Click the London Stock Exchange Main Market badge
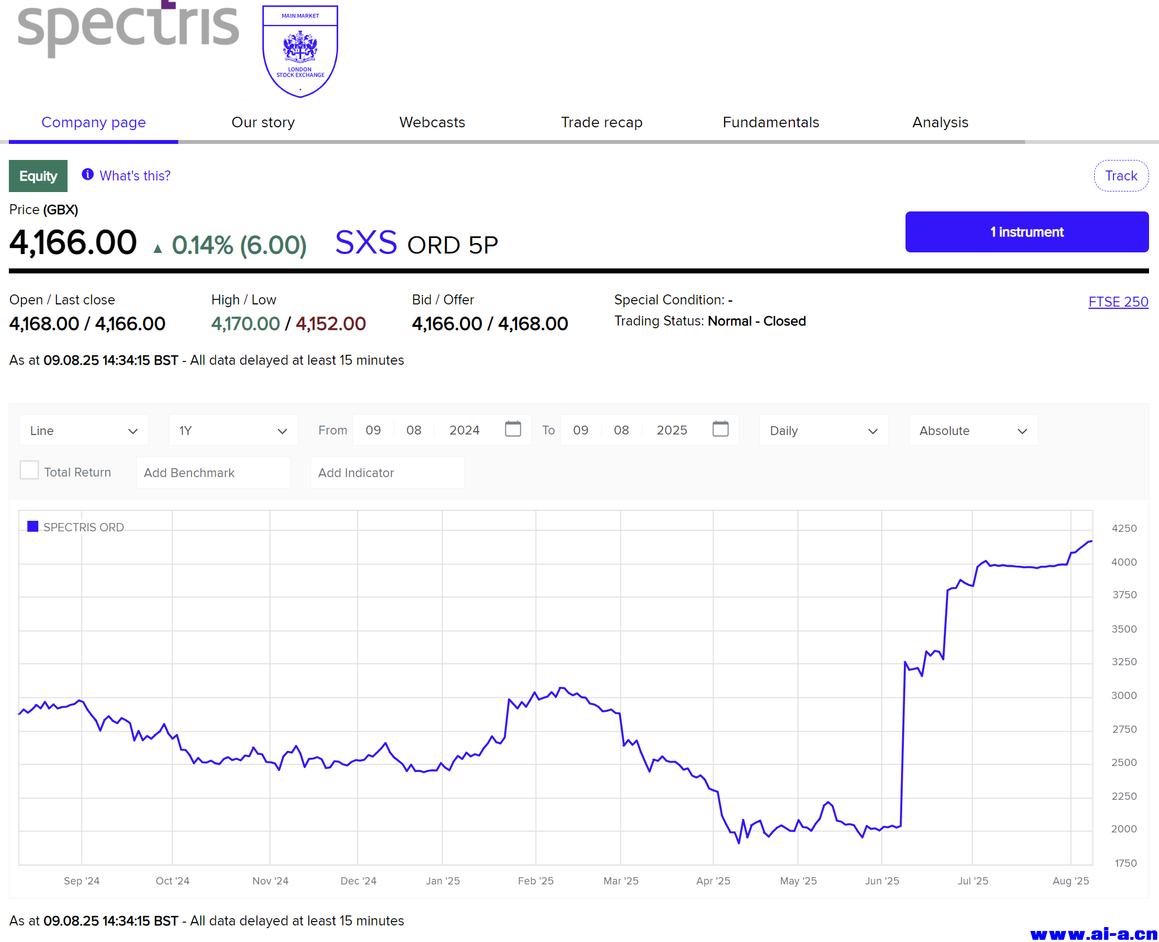 pos(300,51)
